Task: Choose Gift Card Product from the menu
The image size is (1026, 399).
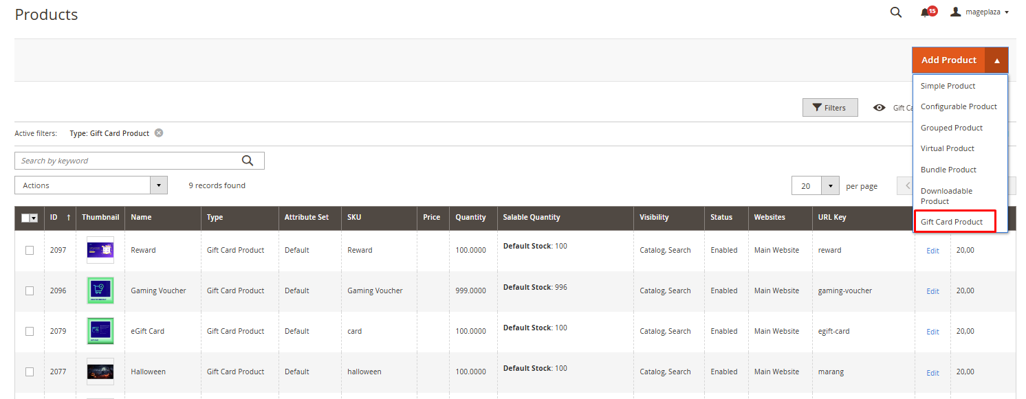Action: point(952,222)
